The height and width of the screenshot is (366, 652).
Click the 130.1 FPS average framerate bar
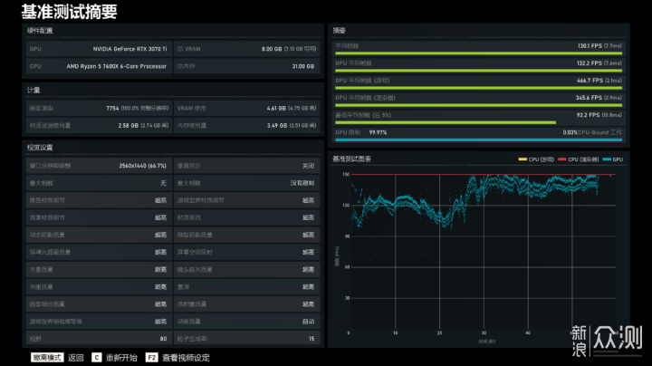tap(477, 50)
